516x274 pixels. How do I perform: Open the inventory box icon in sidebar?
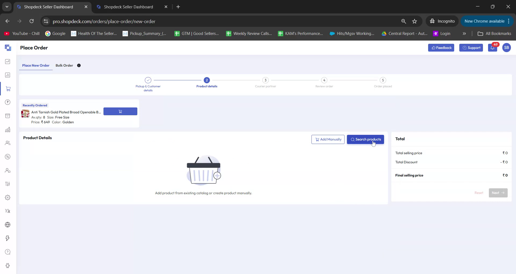(8, 116)
